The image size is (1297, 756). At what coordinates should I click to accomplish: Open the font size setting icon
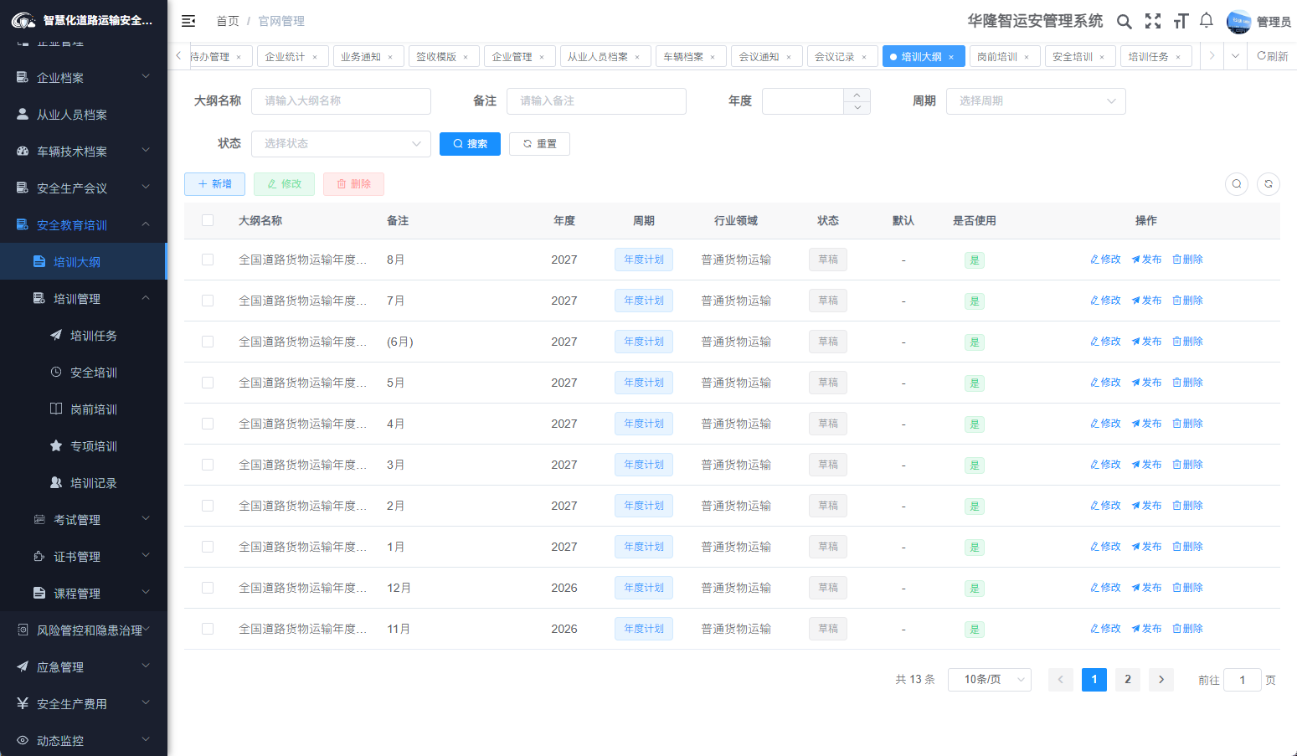(1181, 22)
